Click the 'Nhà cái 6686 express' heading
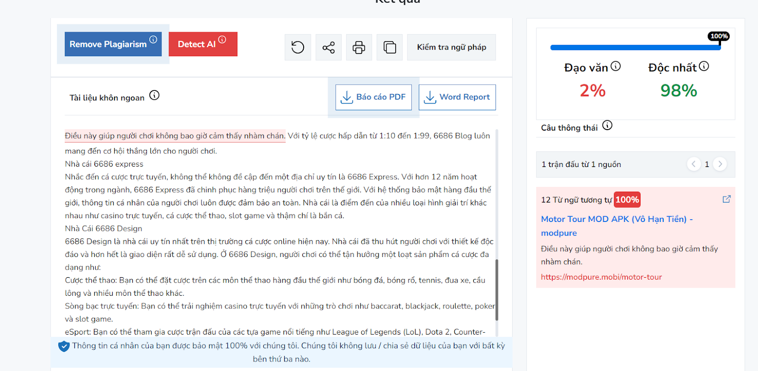This screenshot has height=371, width=758. [x=104, y=164]
